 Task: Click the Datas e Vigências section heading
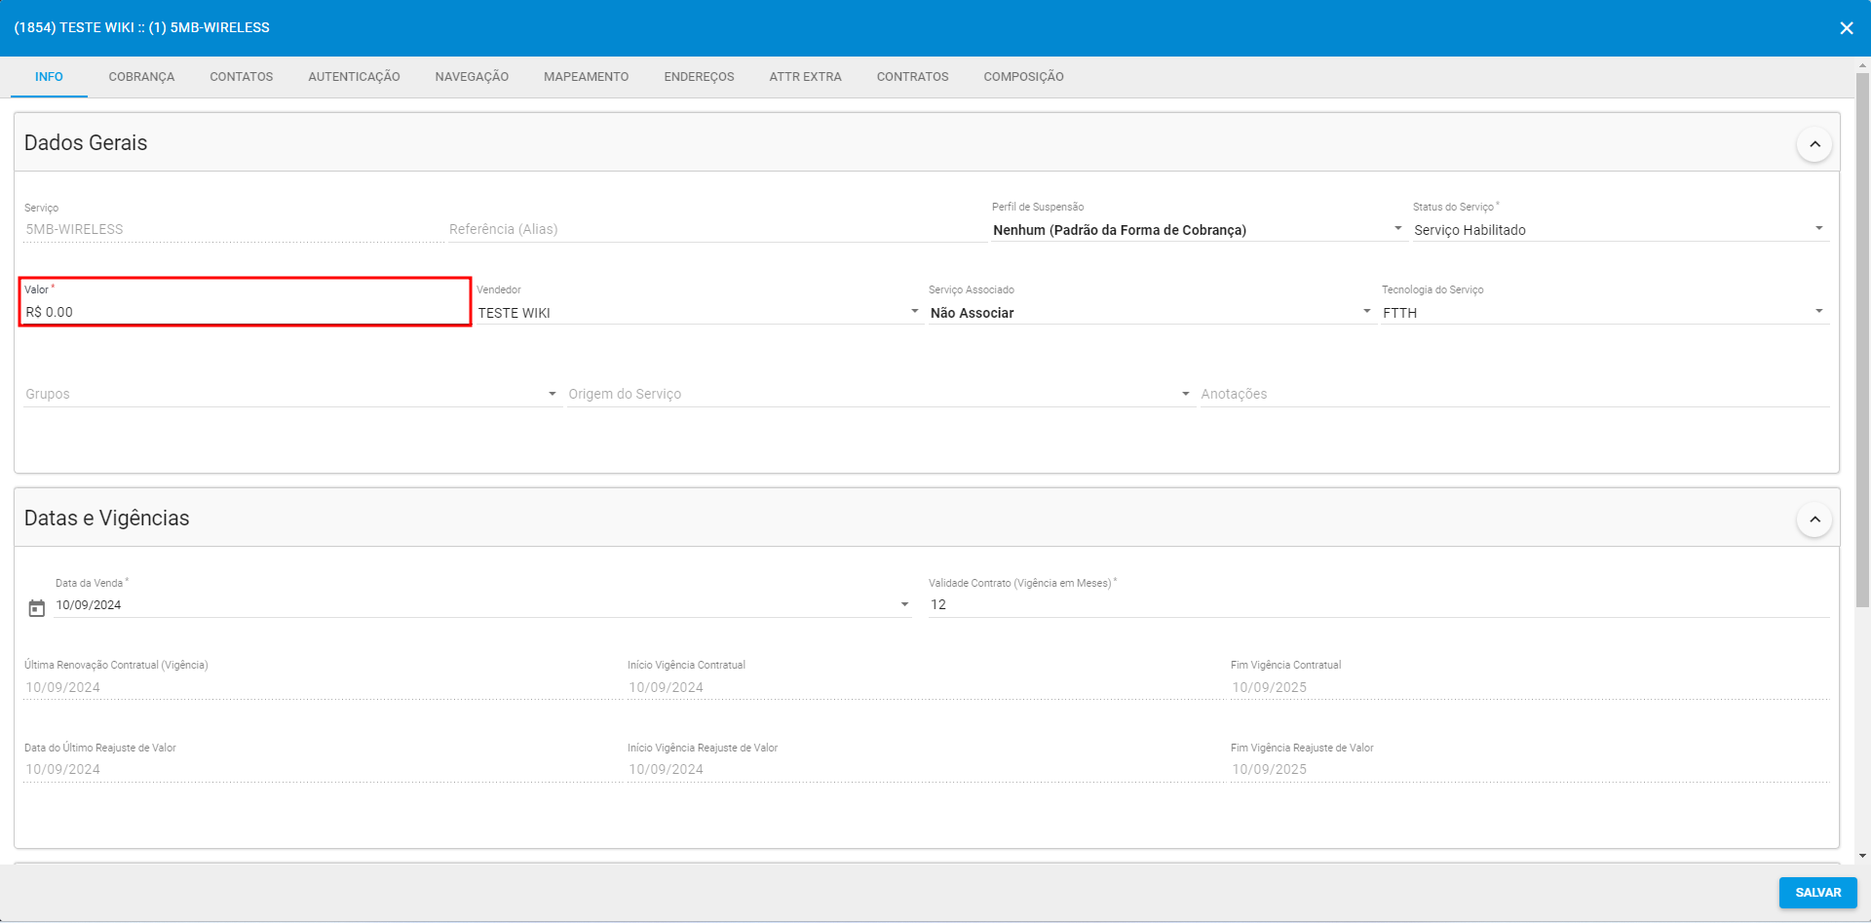click(107, 519)
